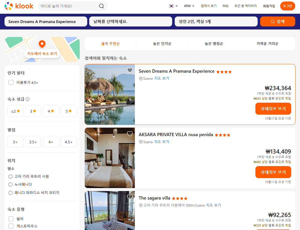Sort by 클룩 추천순 tab
This screenshot has width=300, height=230.
(x=110, y=44)
